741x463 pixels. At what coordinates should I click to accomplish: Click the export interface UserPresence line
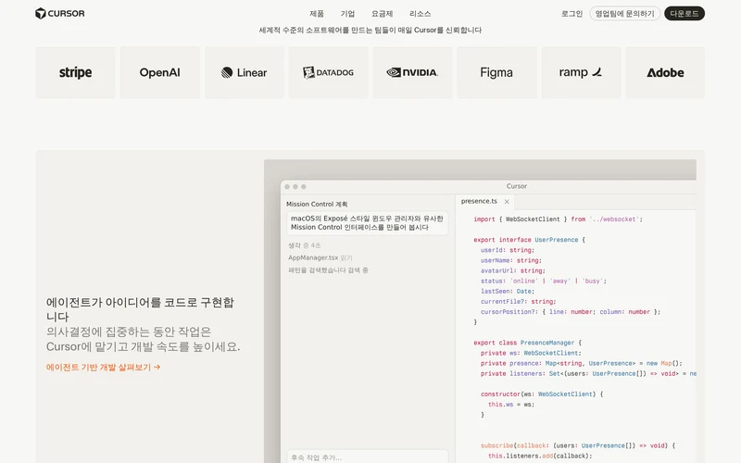tap(529, 240)
